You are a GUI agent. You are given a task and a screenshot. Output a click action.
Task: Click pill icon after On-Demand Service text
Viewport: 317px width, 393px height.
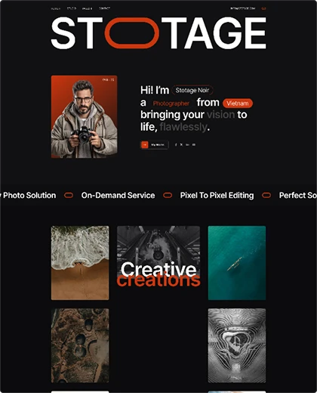[168, 195]
